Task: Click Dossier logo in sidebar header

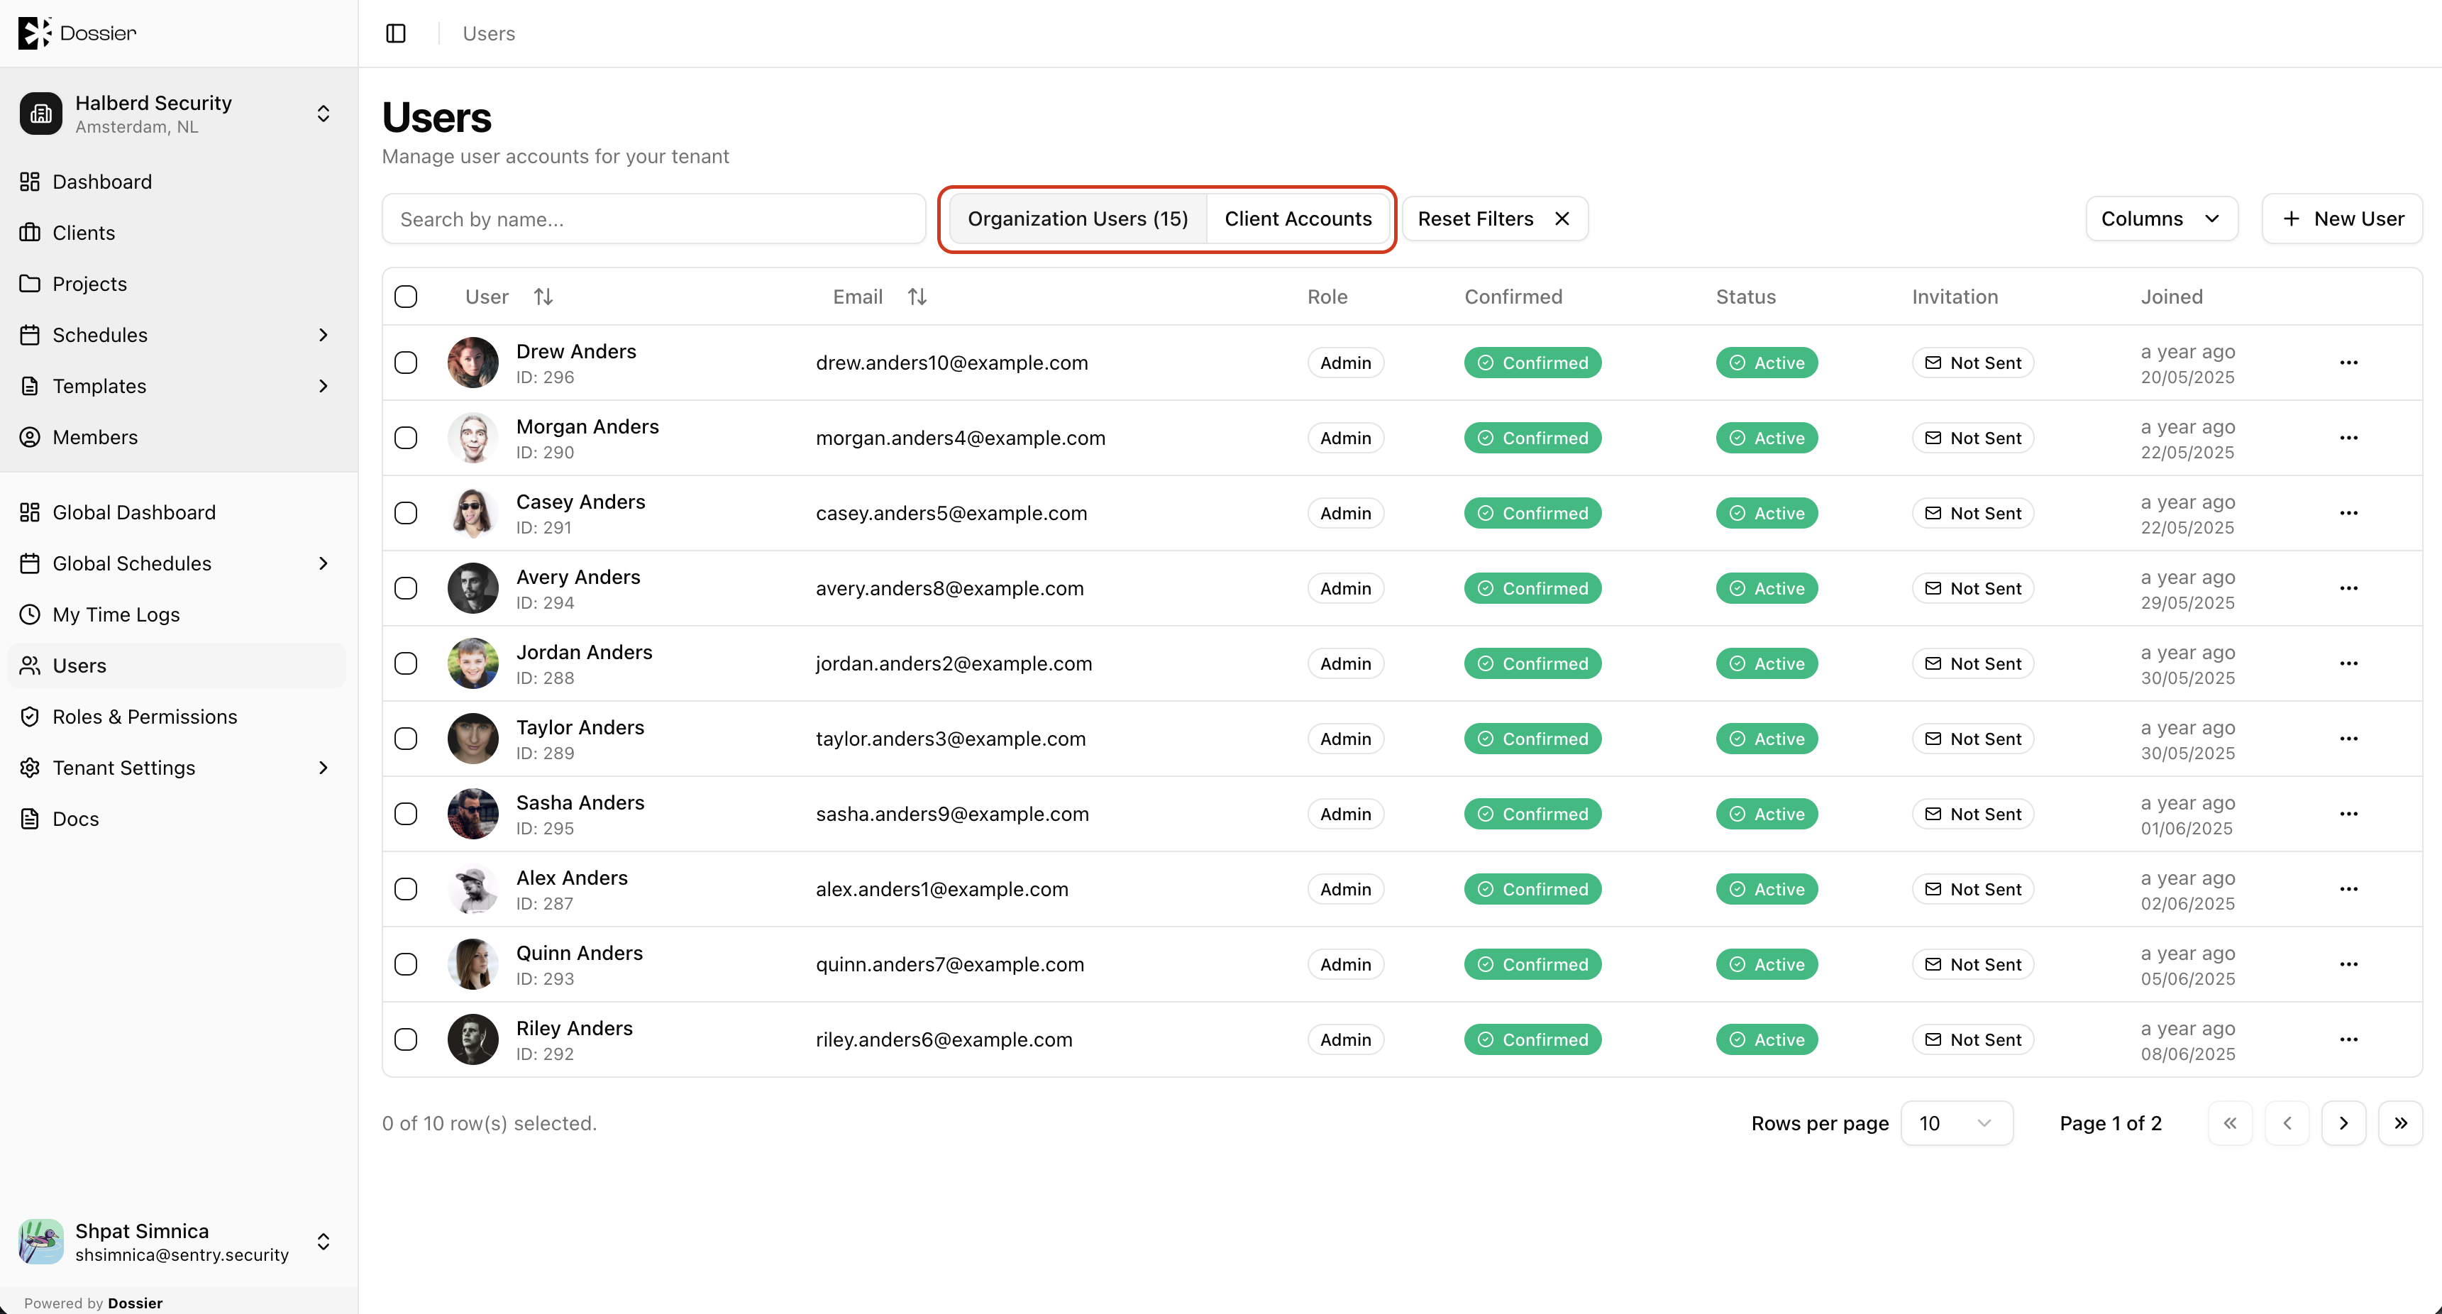Action: (78, 33)
